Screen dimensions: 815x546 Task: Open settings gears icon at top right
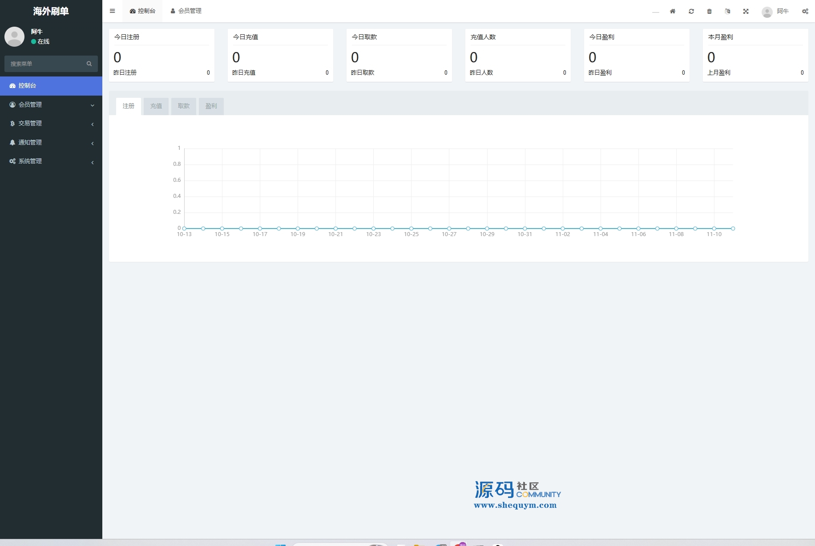click(x=805, y=12)
